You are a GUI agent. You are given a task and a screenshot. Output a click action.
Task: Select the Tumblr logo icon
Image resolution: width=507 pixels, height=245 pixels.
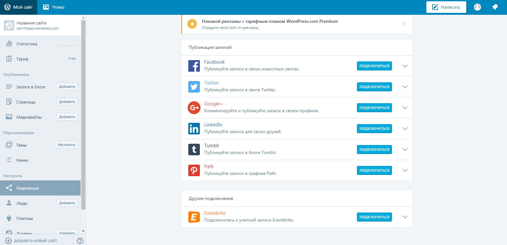tap(194, 149)
